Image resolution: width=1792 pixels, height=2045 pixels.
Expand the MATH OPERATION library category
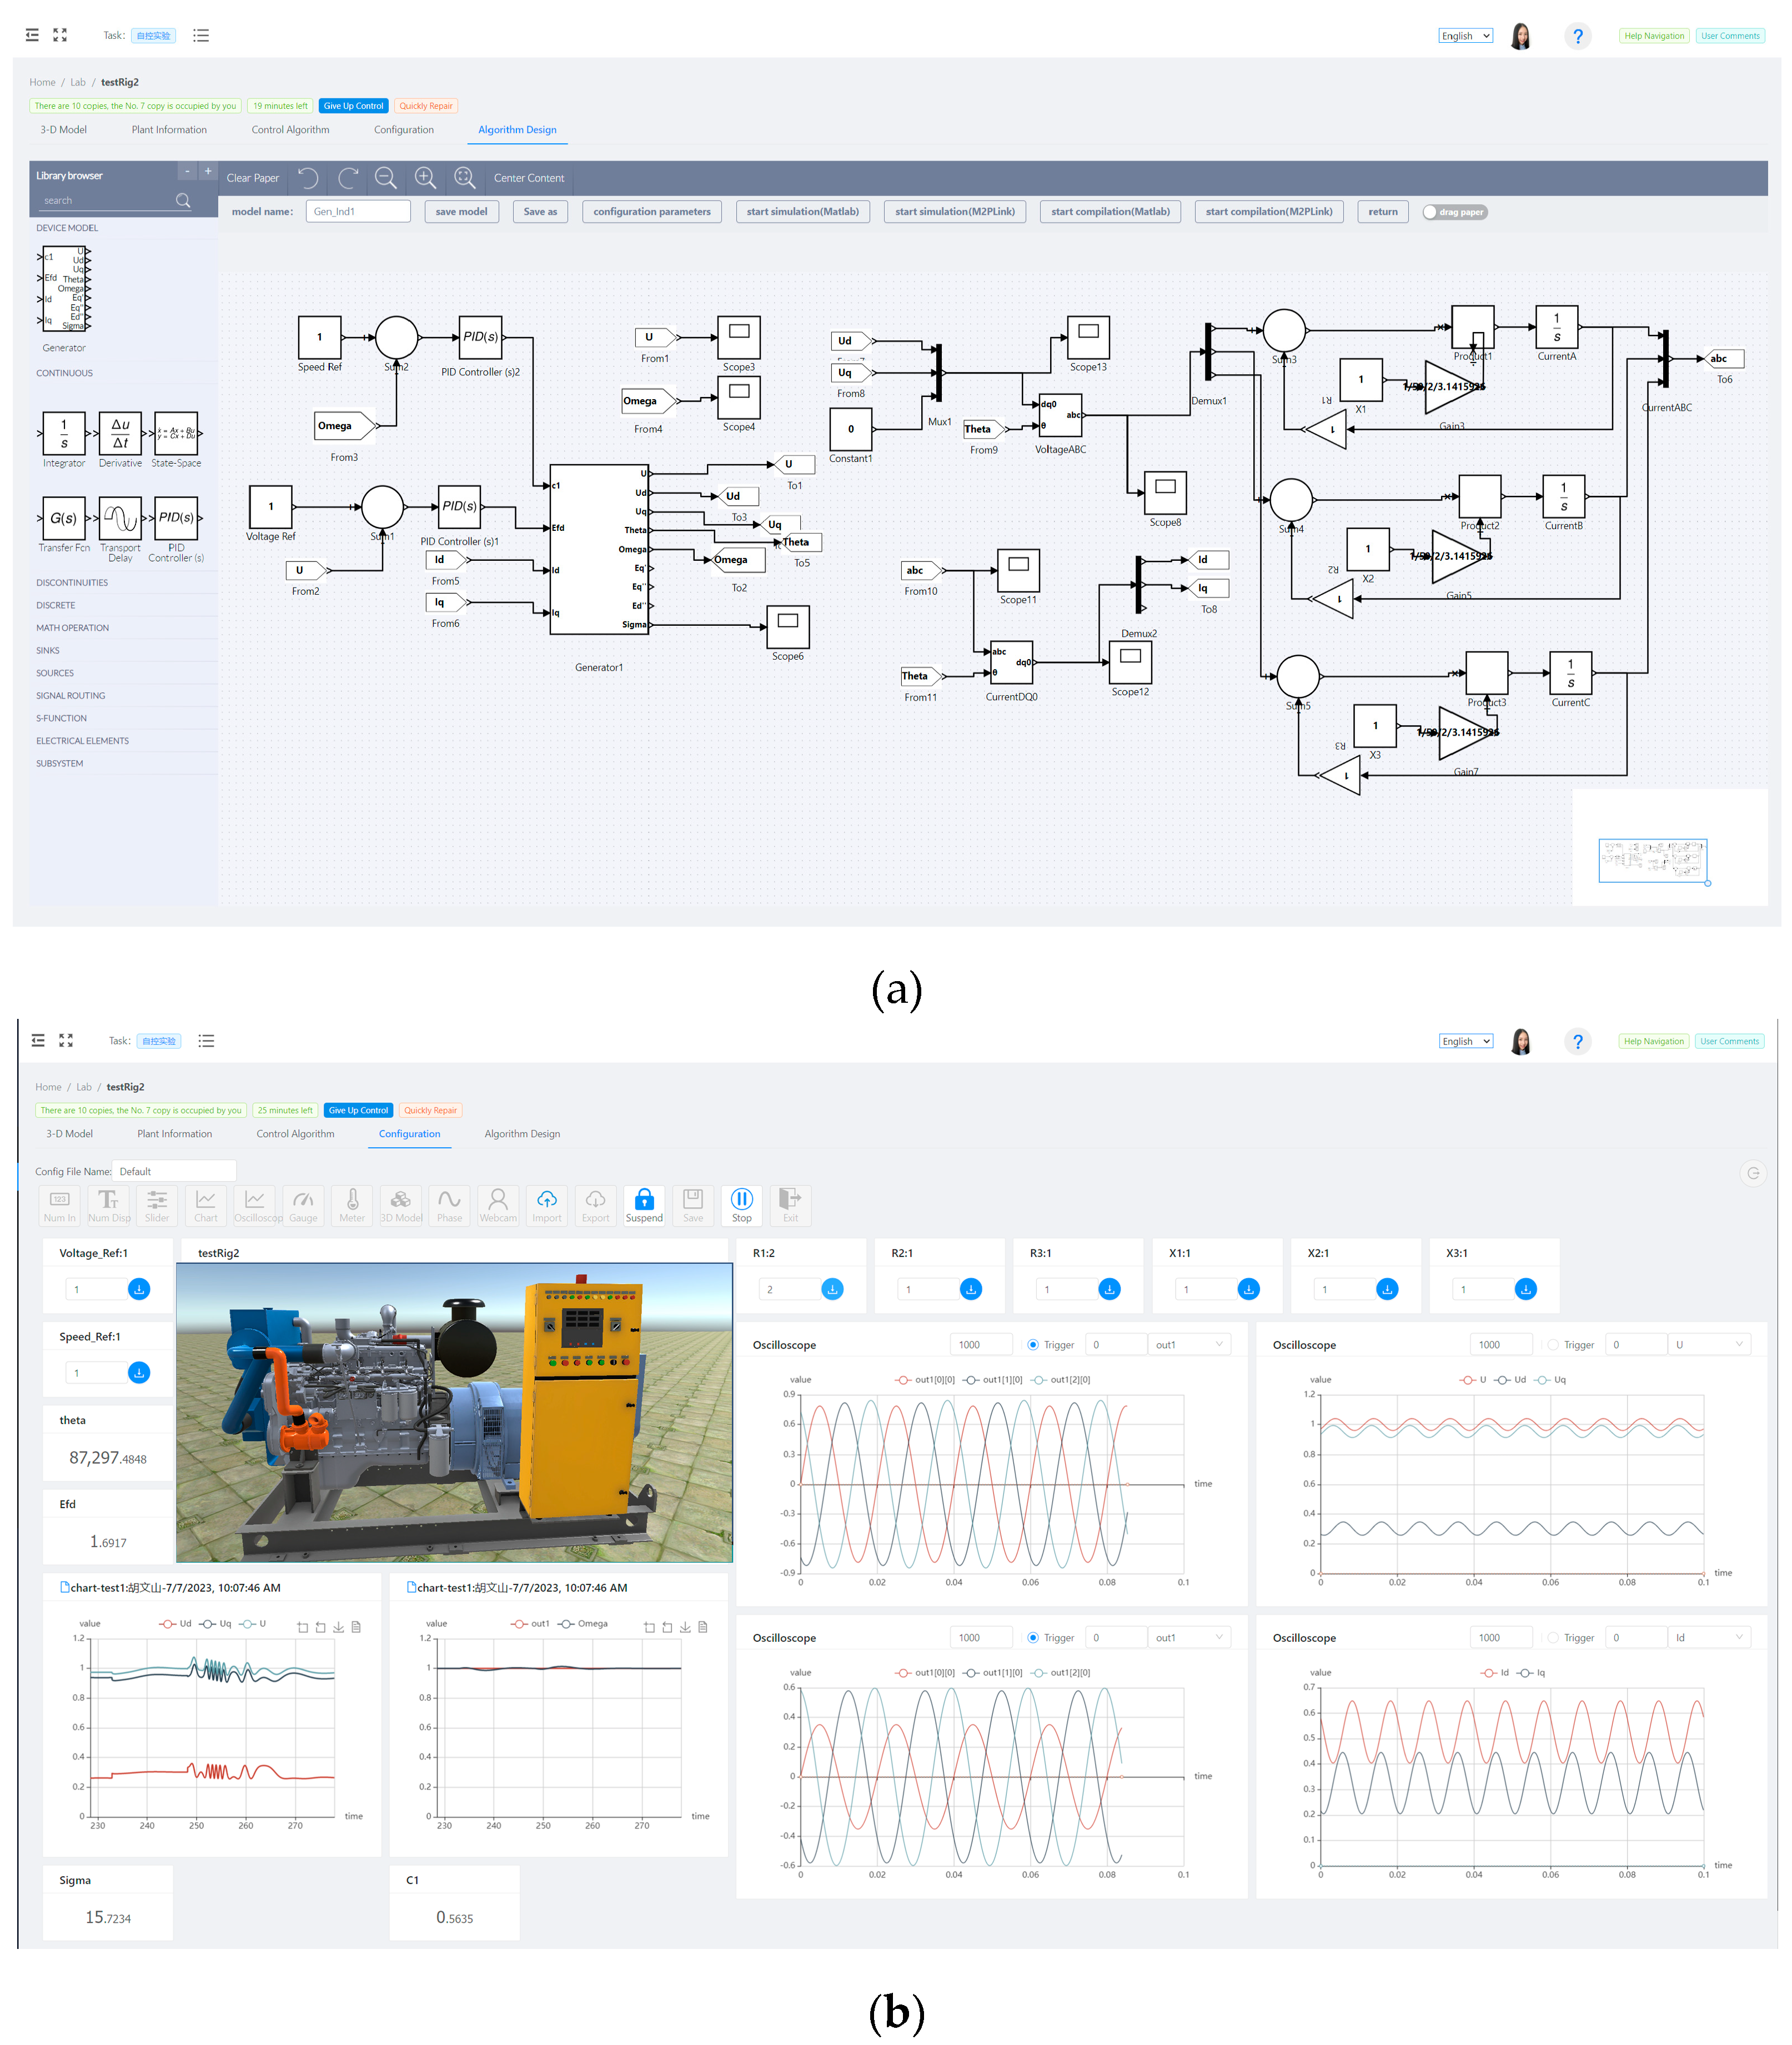pos(73,628)
